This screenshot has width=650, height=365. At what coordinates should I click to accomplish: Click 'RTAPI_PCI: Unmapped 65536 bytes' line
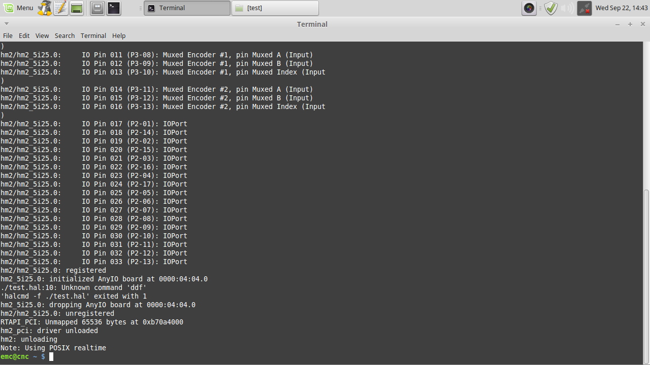click(x=92, y=322)
